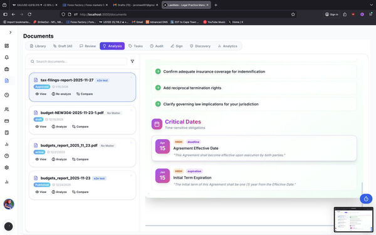Viewport: 376px width, 235px height.
Task: Switch to the Analytics tab
Action: [x=227, y=46]
